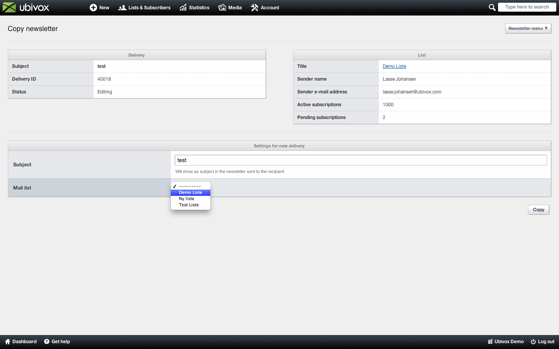Click the Status value 'Editing'
The image size is (559, 349).
pyautogui.click(x=105, y=92)
